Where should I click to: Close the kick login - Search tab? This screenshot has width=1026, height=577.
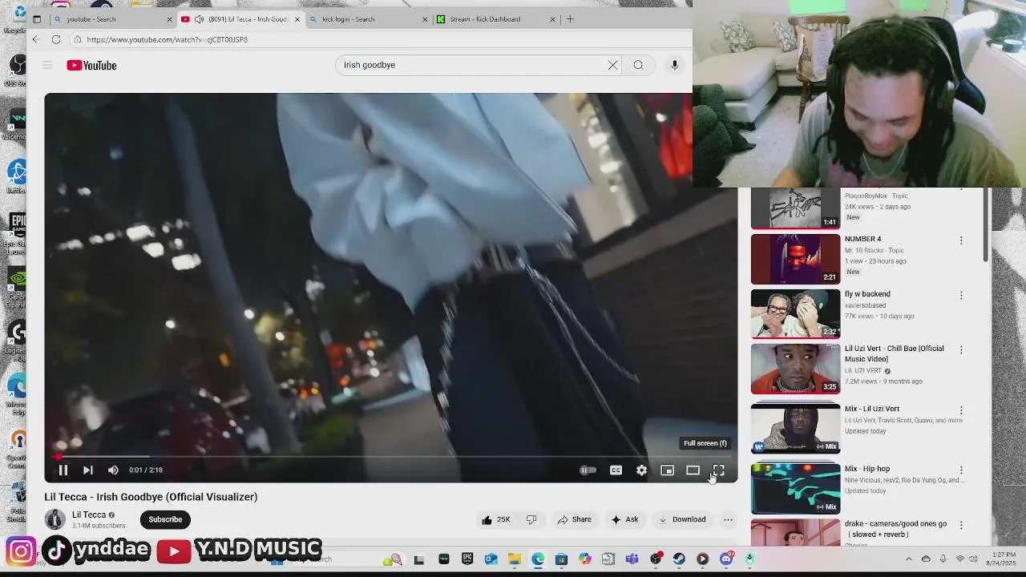pos(425,19)
